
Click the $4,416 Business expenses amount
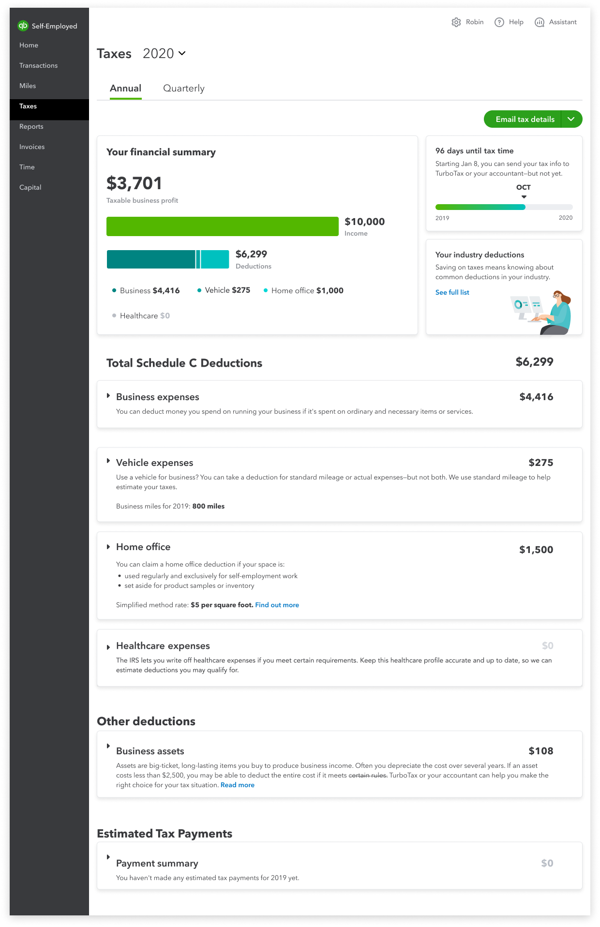(537, 397)
